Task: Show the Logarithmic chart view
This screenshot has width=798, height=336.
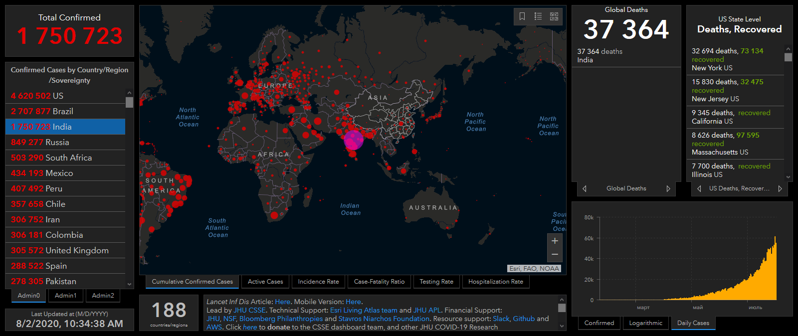Action: [645, 323]
